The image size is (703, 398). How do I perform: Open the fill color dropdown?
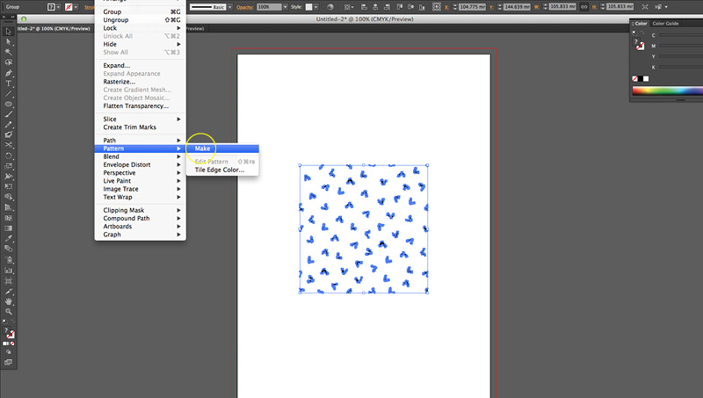[x=58, y=7]
